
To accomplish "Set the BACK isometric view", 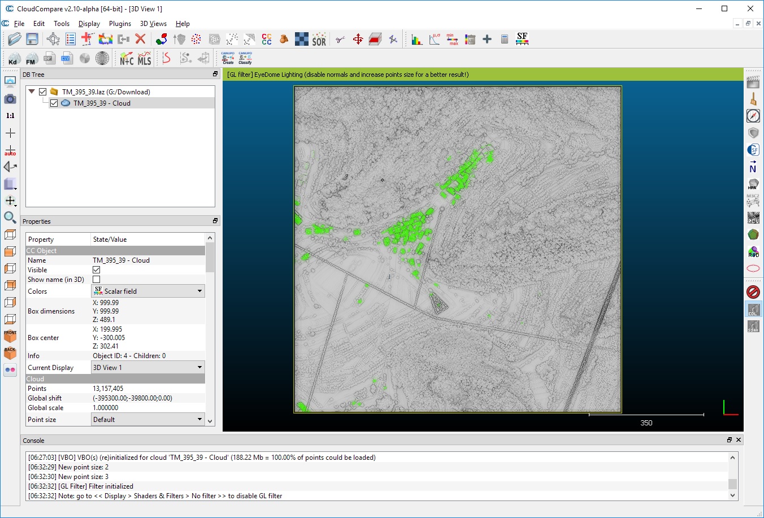I will (10, 353).
